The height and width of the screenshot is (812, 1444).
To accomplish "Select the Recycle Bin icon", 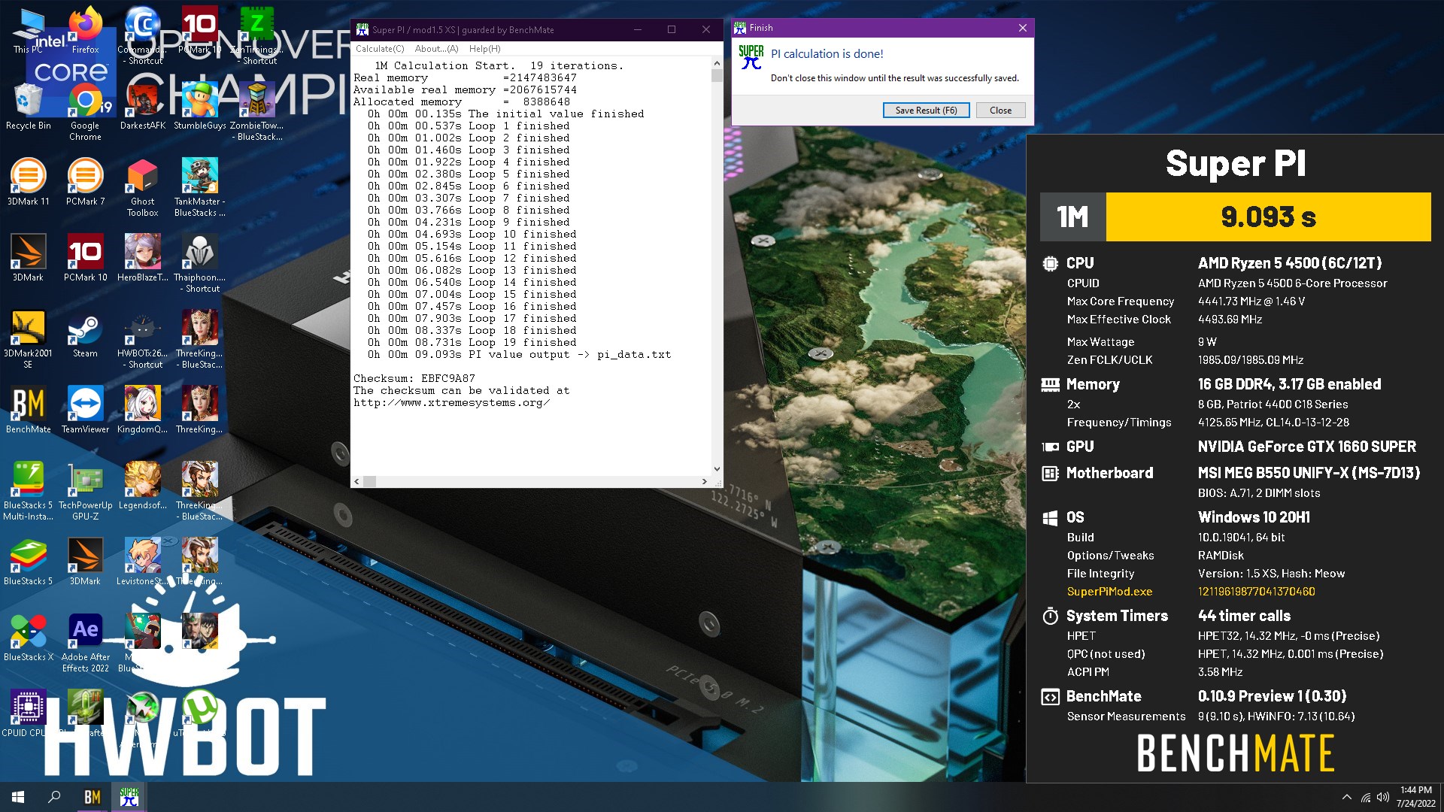I will point(28,107).
